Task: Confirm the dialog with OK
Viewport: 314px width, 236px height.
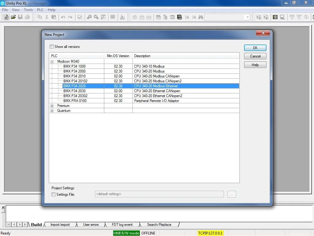Action: 255,48
